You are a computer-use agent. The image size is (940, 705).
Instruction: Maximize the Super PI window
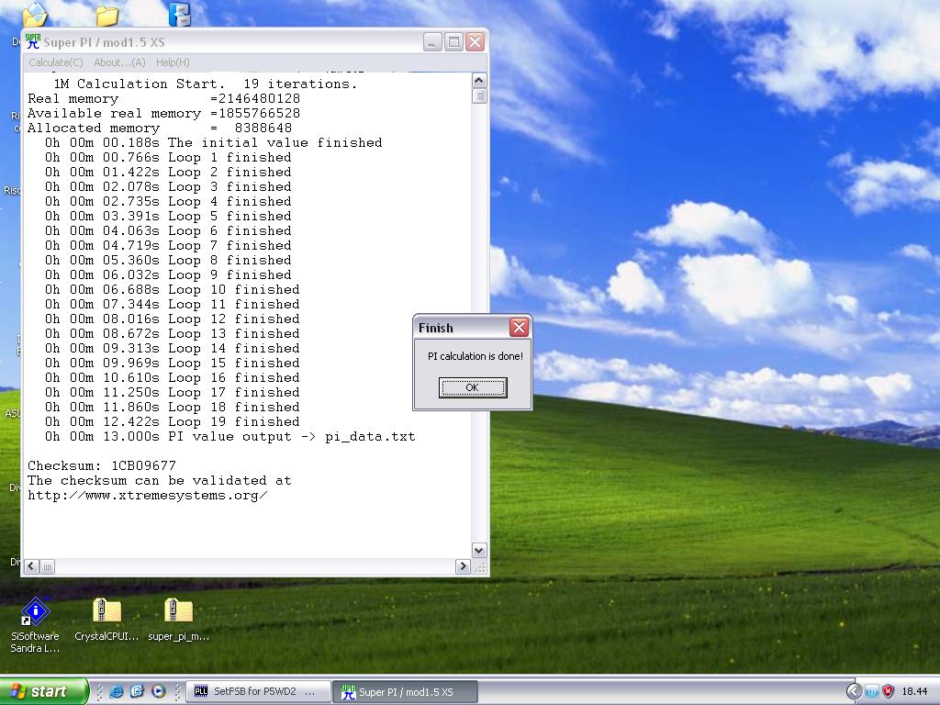[x=453, y=42]
